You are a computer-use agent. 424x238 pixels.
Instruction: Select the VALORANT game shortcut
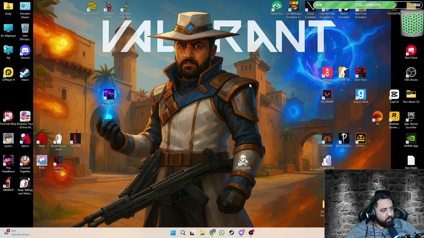coord(327,97)
